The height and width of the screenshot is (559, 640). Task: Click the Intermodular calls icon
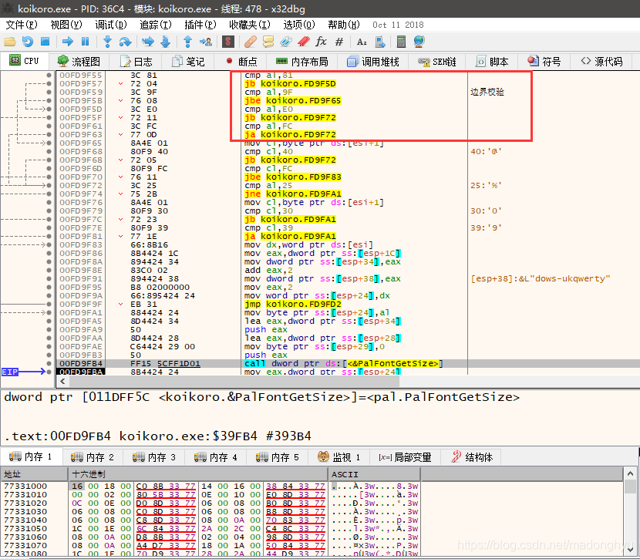(380, 42)
